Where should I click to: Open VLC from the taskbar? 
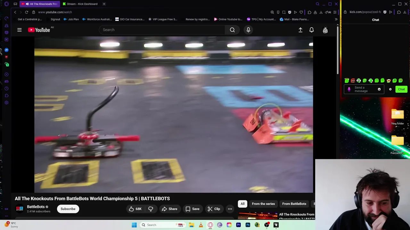[x=201, y=225]
